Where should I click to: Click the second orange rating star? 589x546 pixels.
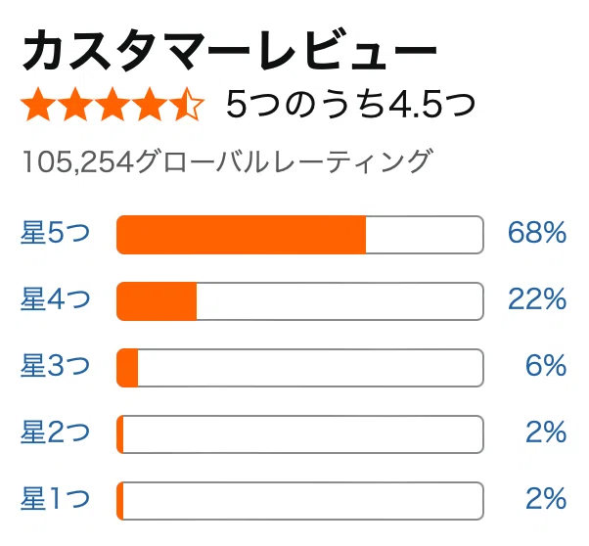[x=75, y=104]
